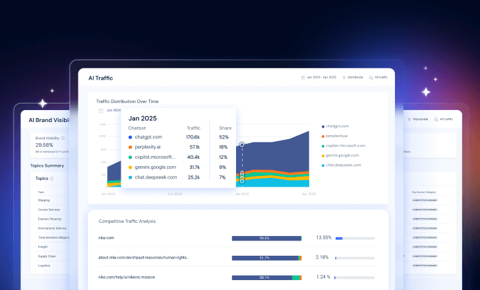480x290 pixels.
Task: Click the 13.55% progress bar for nike.com
Action: pyautogui.click(x=355, y=238)
